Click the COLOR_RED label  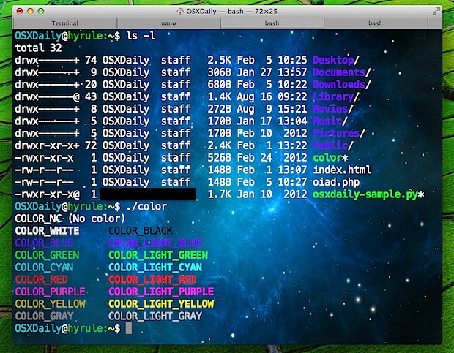42,279
